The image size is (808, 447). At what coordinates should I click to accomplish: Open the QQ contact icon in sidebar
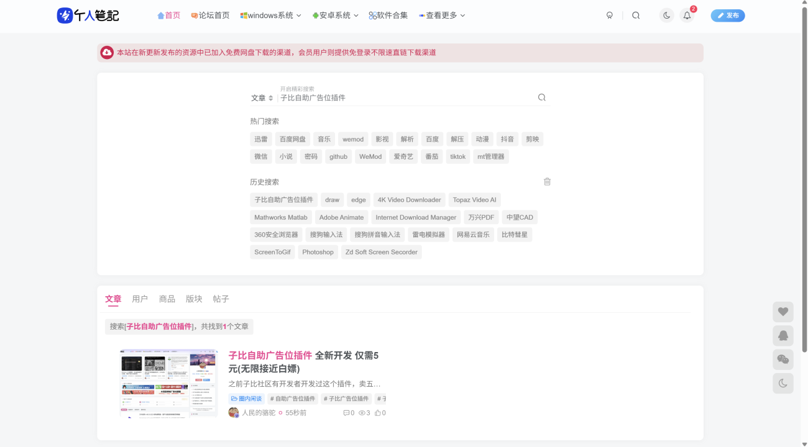[783, 336]
